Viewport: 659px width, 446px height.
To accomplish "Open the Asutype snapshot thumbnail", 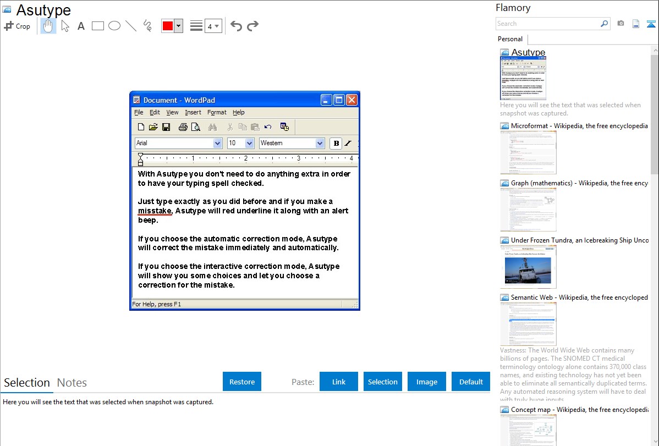I will pos(523,78).
